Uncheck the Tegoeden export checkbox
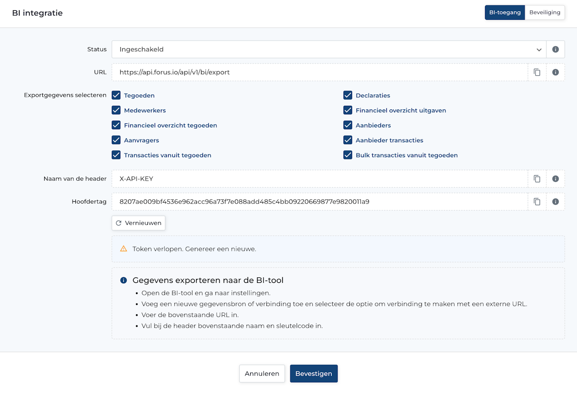 pos(116,95)
